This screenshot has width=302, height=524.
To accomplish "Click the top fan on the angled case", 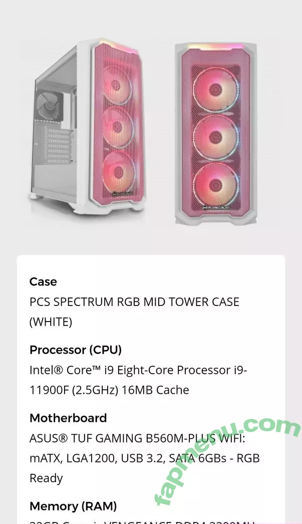I will point(117,85).
